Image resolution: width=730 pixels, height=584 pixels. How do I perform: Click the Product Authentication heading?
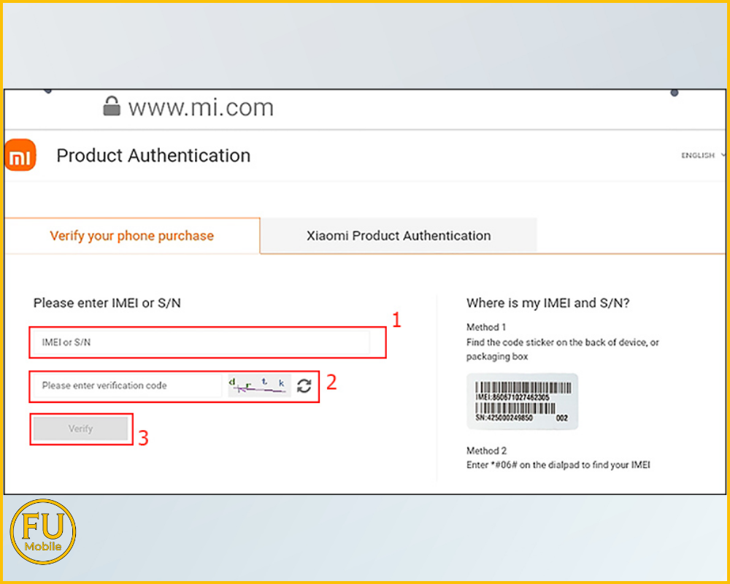pyautogui.click(x=153, y=155)
